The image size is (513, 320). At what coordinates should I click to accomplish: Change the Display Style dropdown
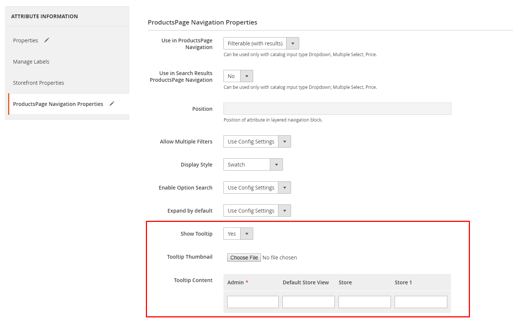tap(253, 165)
